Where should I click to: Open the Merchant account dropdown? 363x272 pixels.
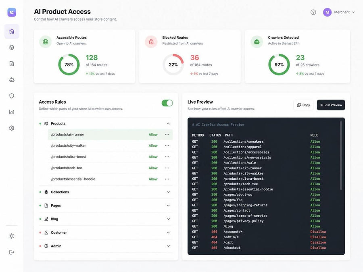[339, 12]
